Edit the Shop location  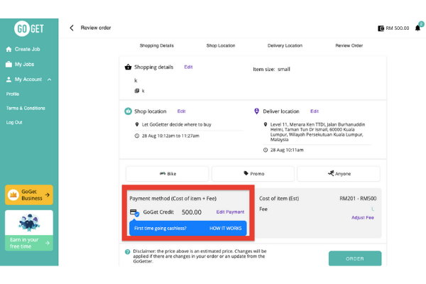point(181,111)
